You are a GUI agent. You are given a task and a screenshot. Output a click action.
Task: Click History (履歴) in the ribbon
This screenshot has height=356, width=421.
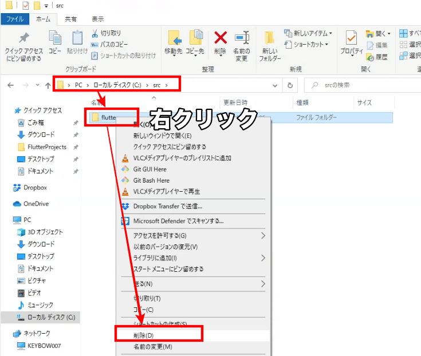point(377,57)
